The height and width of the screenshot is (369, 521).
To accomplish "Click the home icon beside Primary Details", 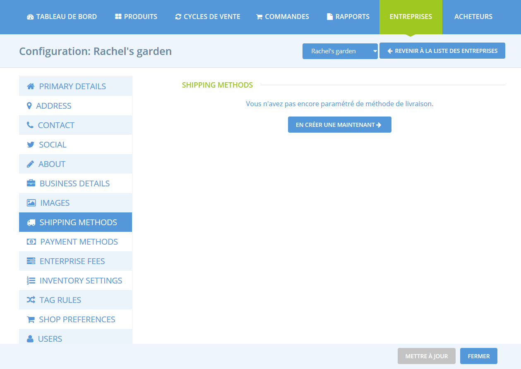I will [x=30, y=86].
